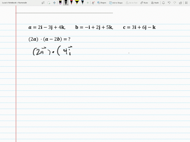The height and width of the screenshot is (142, 190).
Task: Toggle draw with touch mode
Action: pos(93,3)
